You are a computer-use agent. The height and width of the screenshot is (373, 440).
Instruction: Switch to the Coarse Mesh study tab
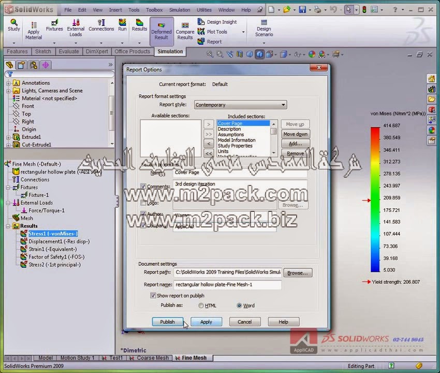click(150, 358)
